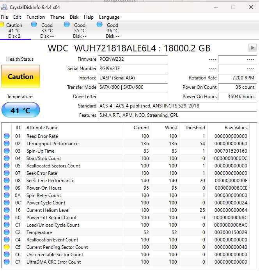The height and width of the screenshot is (271, 259).
Task: Click status orb for Seek Time Performance
Action: click(x=7, y=180)
